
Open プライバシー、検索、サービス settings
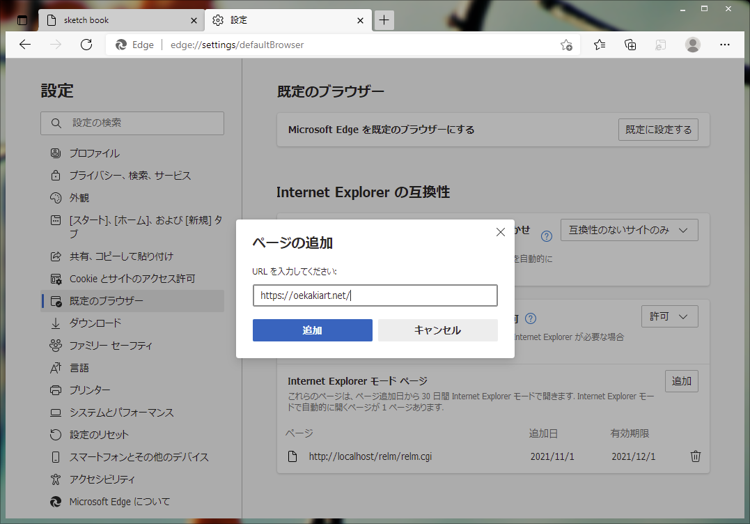coord(132,176)
